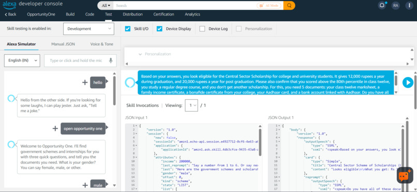Open the notifications bell icon
Screen dimensions: 417x192
[x=382, y=6]
